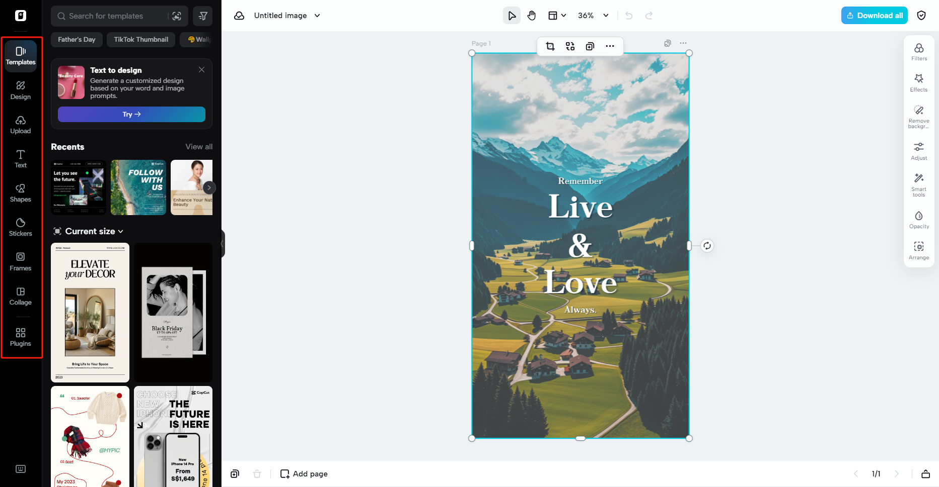Open the Adjust panel

click(x=919, y=151)
